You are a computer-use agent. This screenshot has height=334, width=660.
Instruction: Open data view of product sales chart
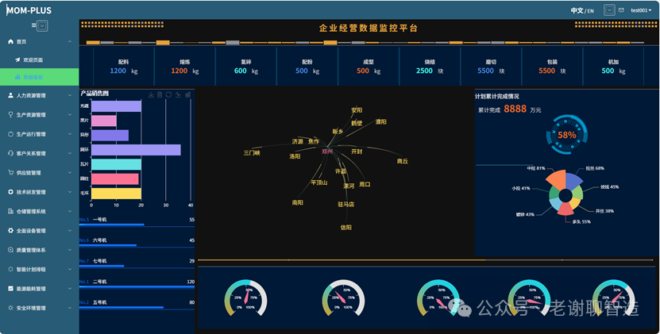tap(160, 95)
